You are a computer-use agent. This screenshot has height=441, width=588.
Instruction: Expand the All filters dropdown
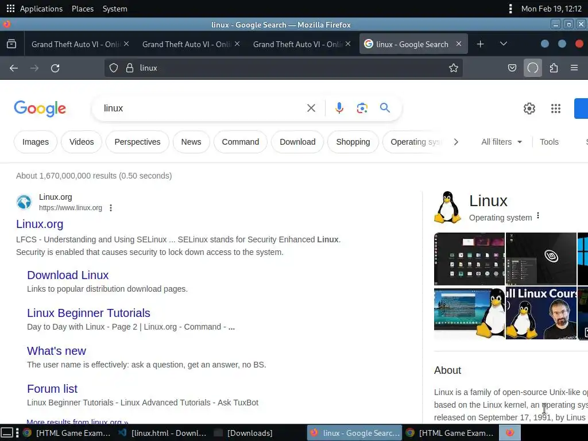point(501,142)
